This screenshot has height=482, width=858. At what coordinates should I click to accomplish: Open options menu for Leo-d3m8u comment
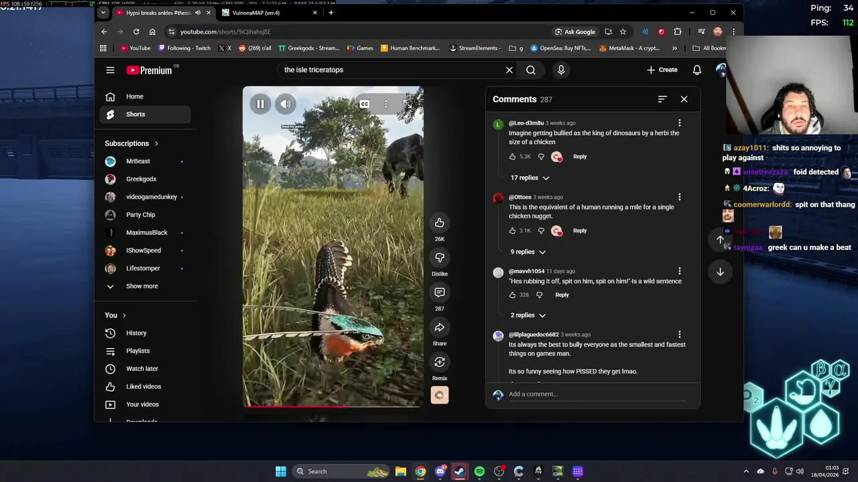(x=679, y=123)
